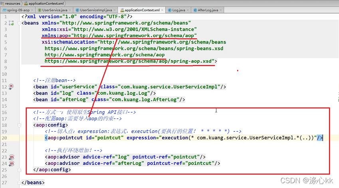339x188 pixels.
Task: Click advice-ref="afterLog" on line 24
Action: tap(113, 163)
